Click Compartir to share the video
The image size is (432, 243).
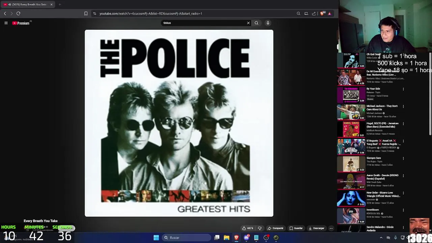[x=276, y=228]
